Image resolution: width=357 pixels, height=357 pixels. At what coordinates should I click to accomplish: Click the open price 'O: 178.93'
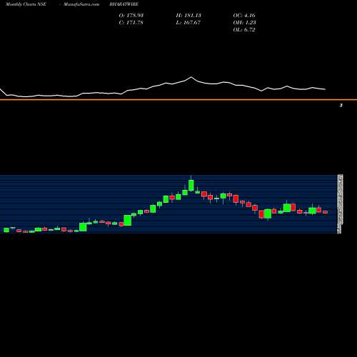pos(131,16)
